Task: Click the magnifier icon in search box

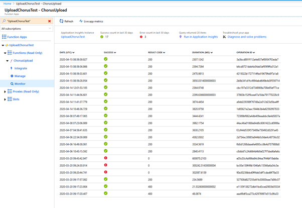Action: pyautogui.click(x=4, y=21)
